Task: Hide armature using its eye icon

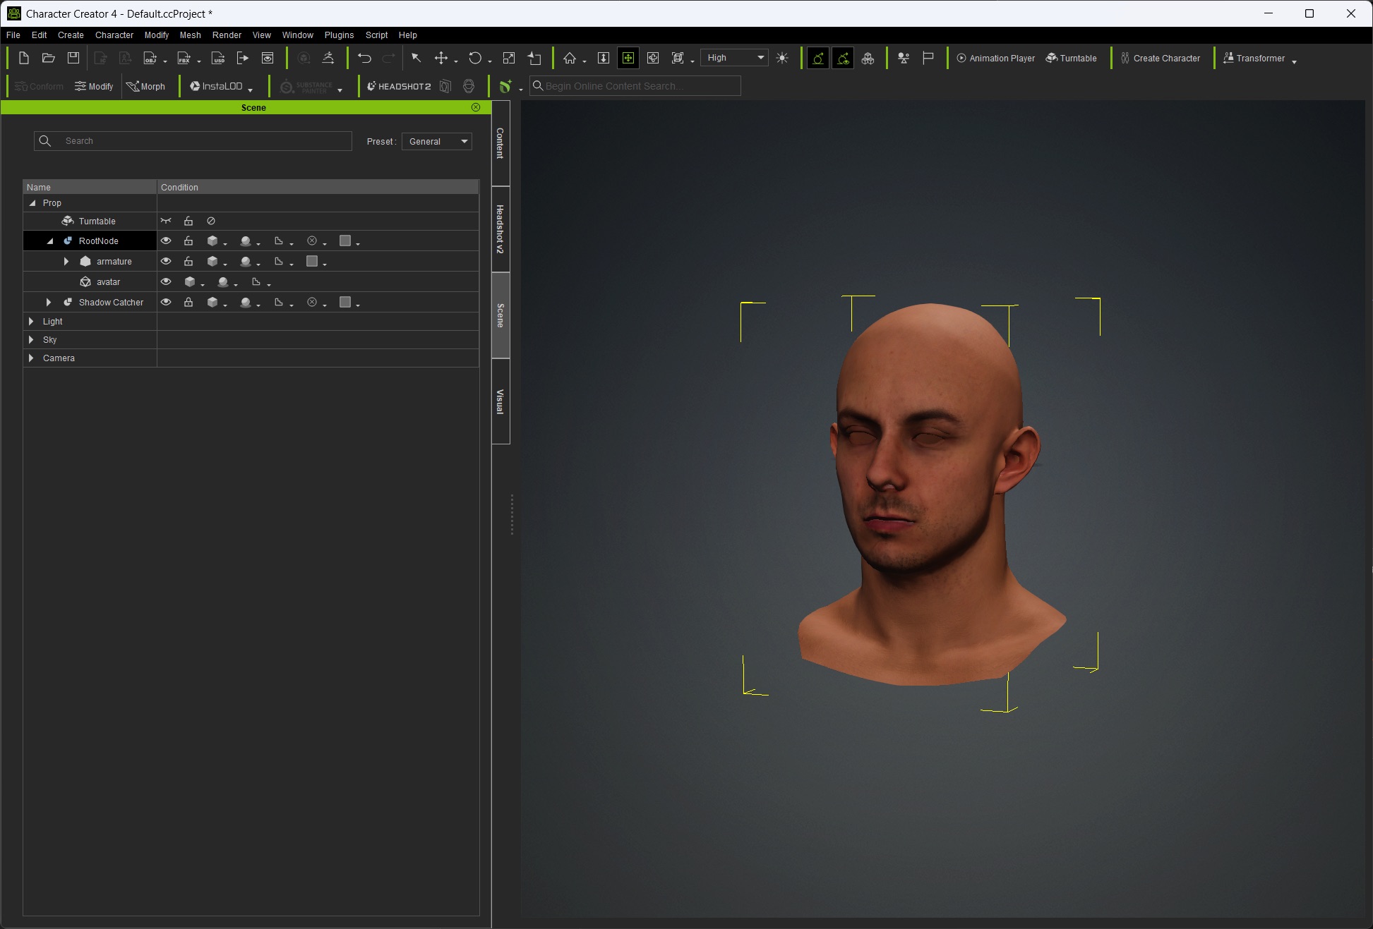Action: [x=166, y=261]
